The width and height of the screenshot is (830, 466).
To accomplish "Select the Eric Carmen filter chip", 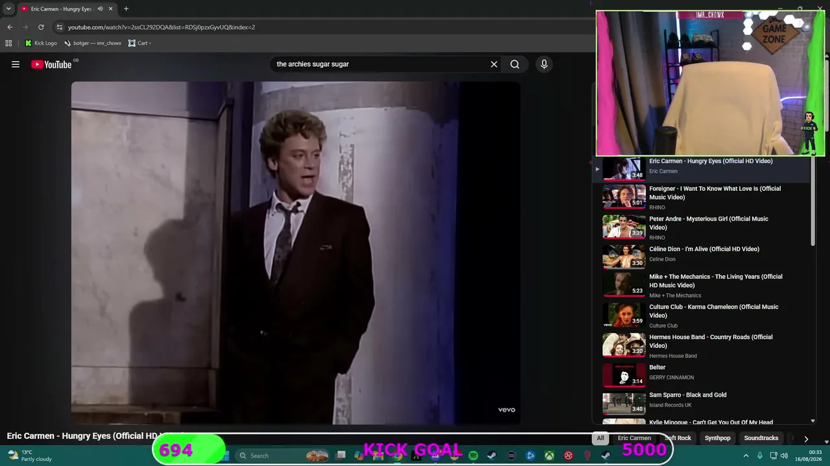I will [x=634, y=438].
